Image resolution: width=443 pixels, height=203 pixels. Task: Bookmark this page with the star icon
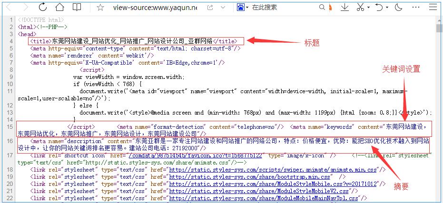[x=100, y=8]
